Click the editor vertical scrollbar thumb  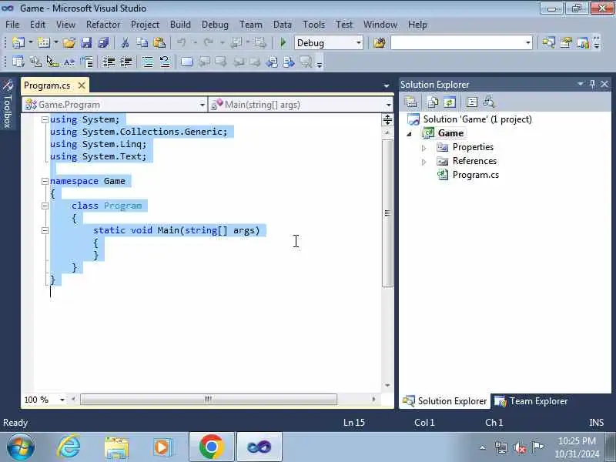[x=387, y=213]
